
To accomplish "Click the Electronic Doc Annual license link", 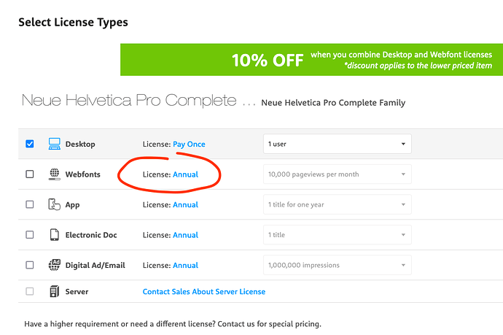I will (x=185, y=235).
